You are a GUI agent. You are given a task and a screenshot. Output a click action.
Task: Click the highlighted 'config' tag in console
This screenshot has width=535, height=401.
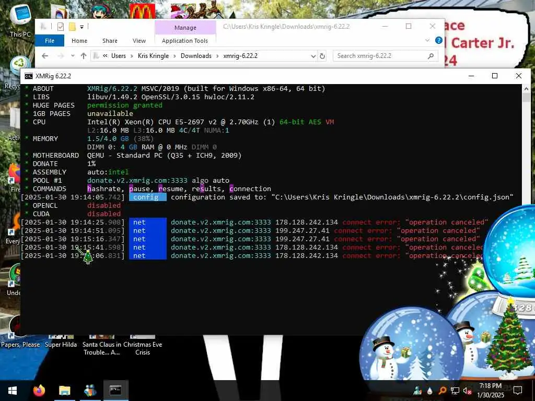click(x=148, y=197)
